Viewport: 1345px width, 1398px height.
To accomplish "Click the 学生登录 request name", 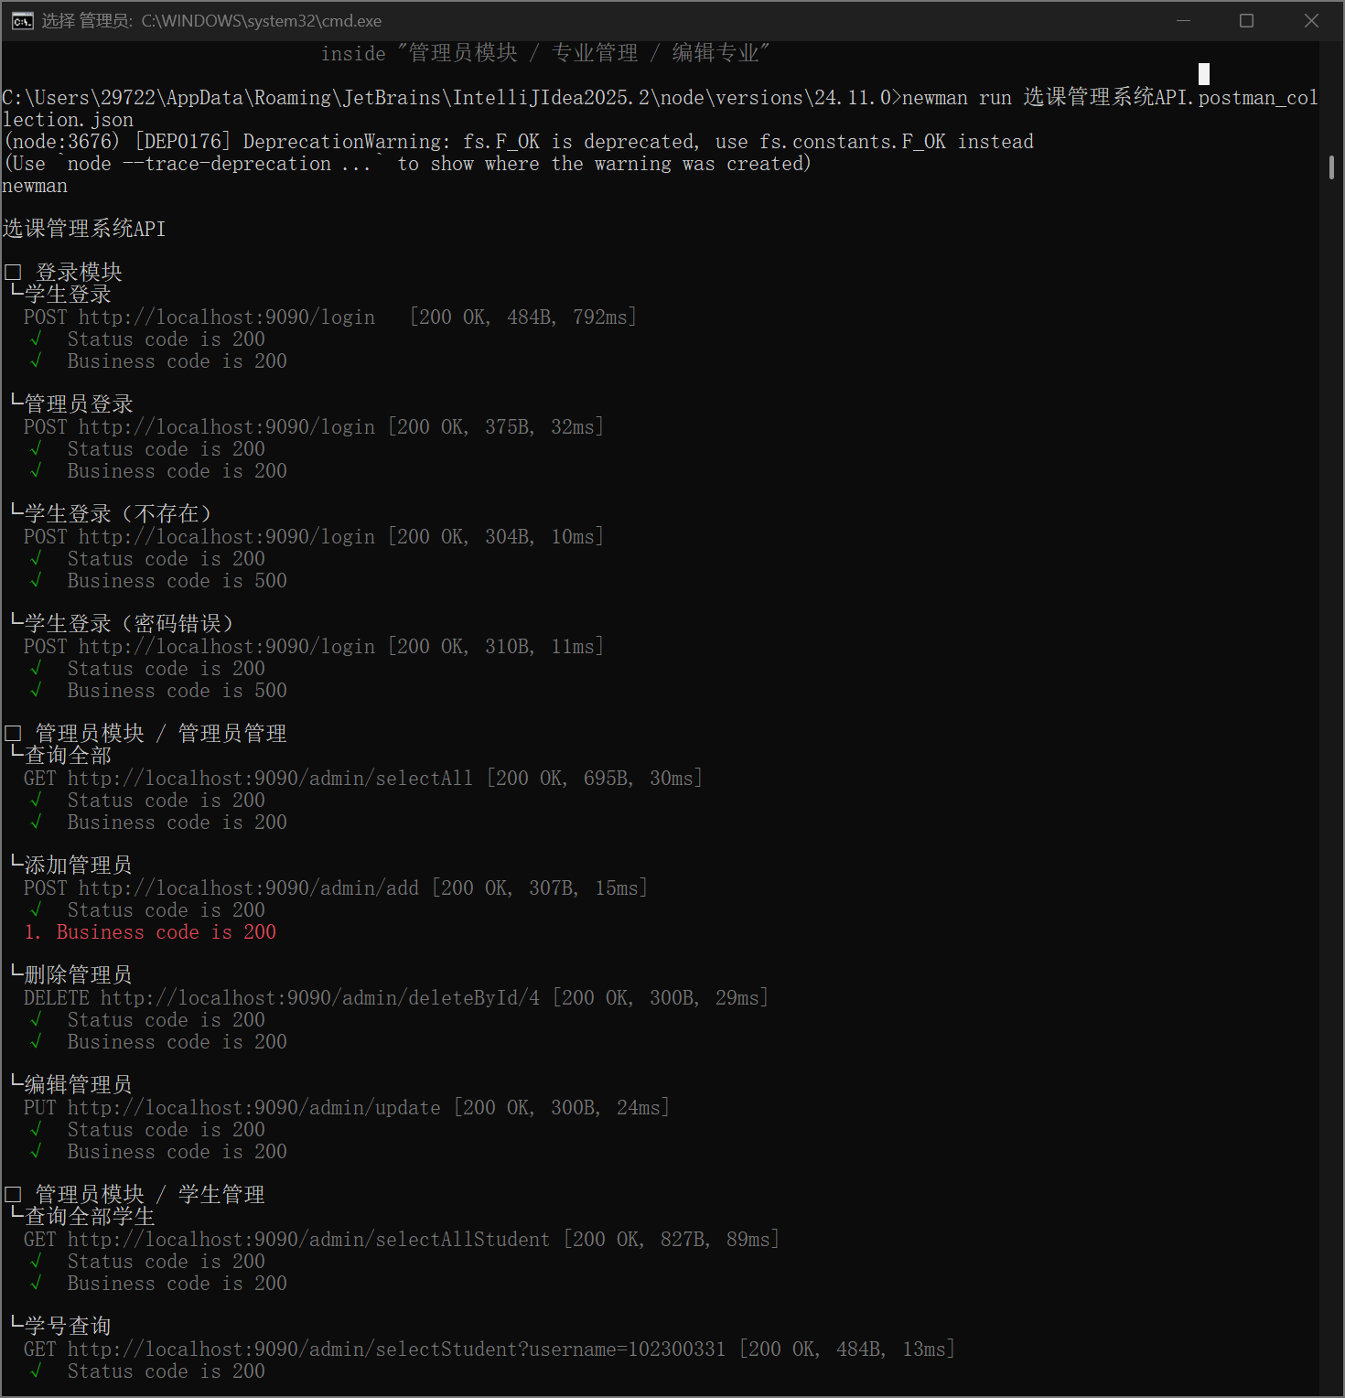I will click(x=68, y=295).
